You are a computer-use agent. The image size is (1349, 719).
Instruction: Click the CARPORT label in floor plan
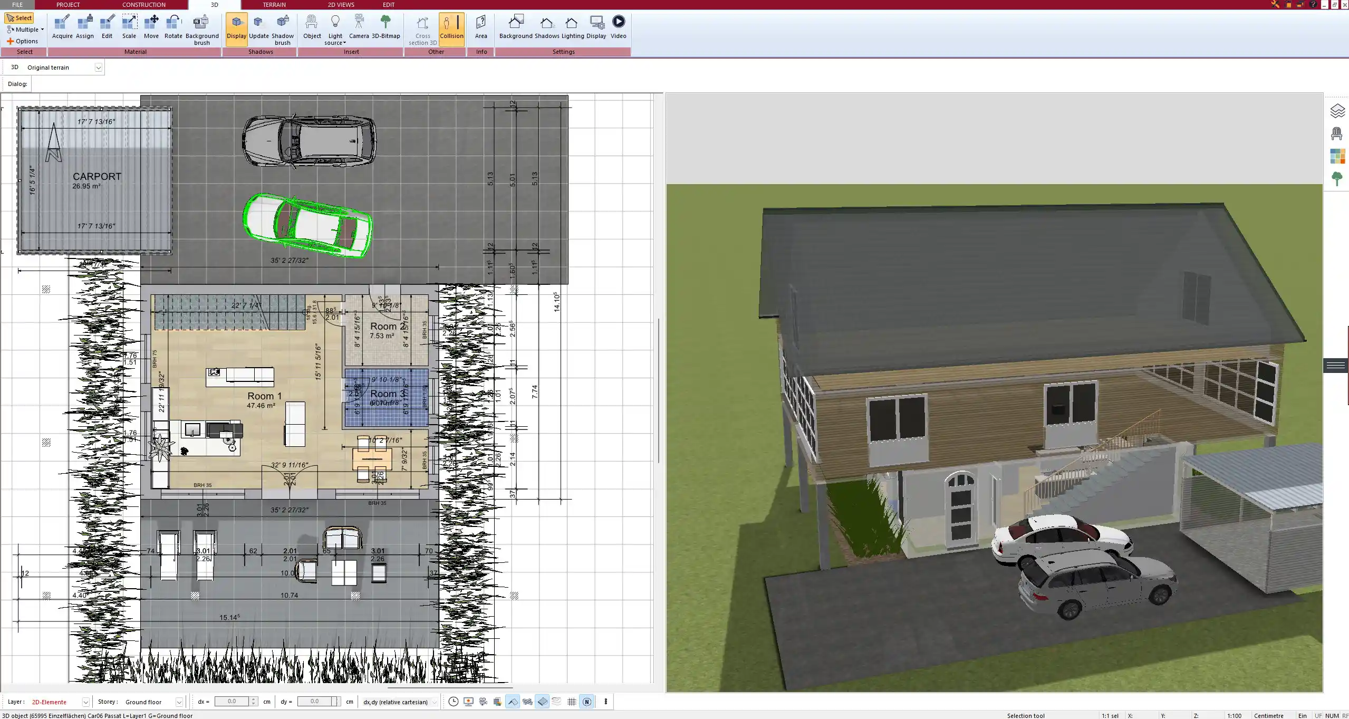click(x=97, y=177)
